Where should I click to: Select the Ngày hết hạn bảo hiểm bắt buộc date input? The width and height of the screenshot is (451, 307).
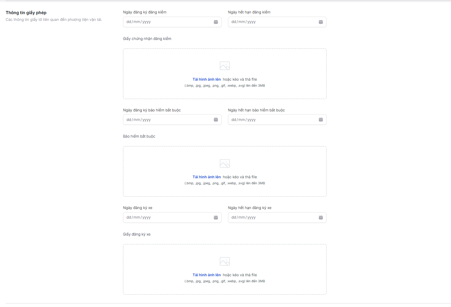pos(271,120)
